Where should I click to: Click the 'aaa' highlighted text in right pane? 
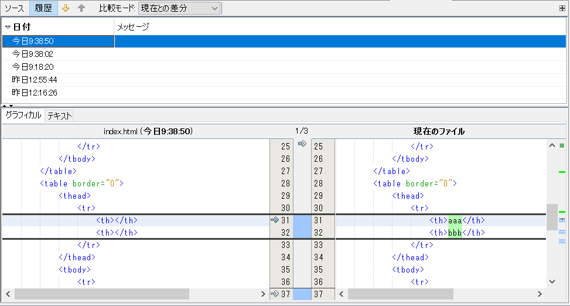(x=455, y=220)
